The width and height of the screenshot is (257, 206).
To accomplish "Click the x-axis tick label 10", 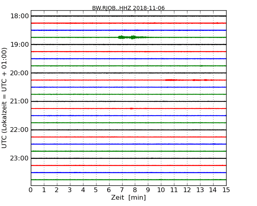I will (161, 190).
